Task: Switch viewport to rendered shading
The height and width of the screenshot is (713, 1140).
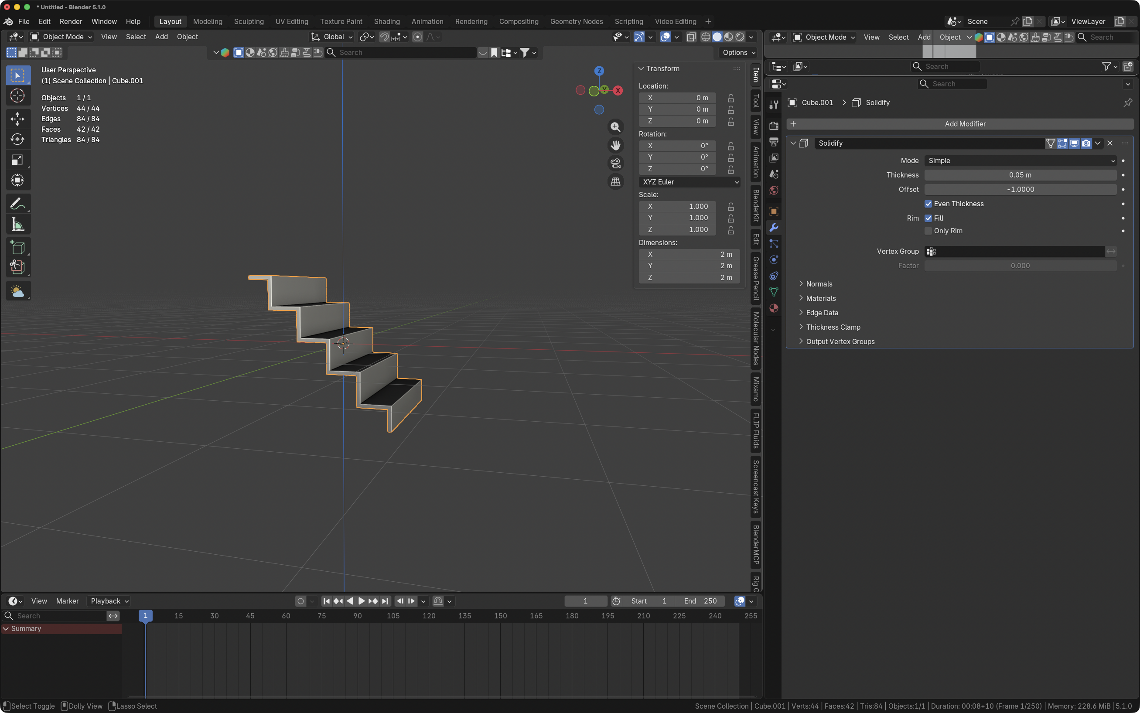Action: coord(740,37)
